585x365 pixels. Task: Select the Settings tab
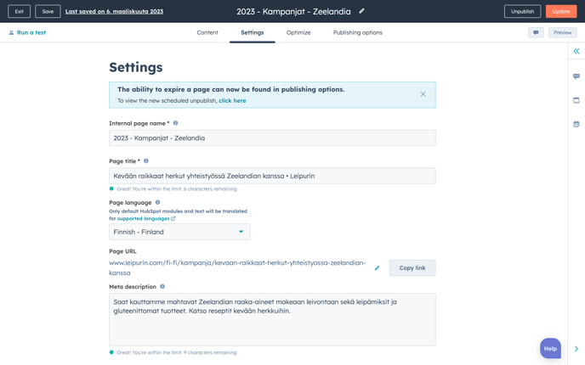pos(253,32)
